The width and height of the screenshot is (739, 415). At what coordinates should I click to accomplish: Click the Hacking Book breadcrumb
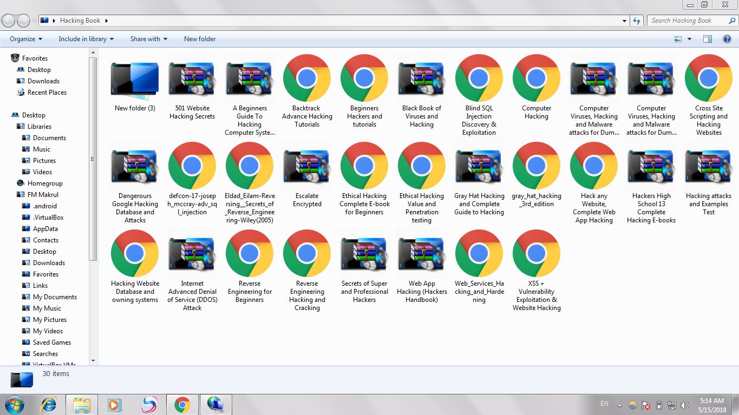coord(80,21)
